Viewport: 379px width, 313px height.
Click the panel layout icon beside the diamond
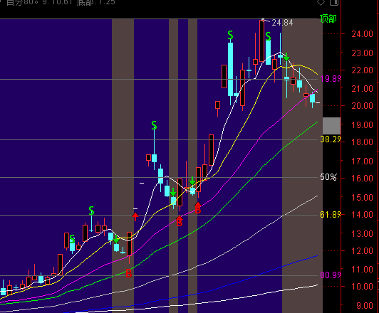tap(334, 2)
